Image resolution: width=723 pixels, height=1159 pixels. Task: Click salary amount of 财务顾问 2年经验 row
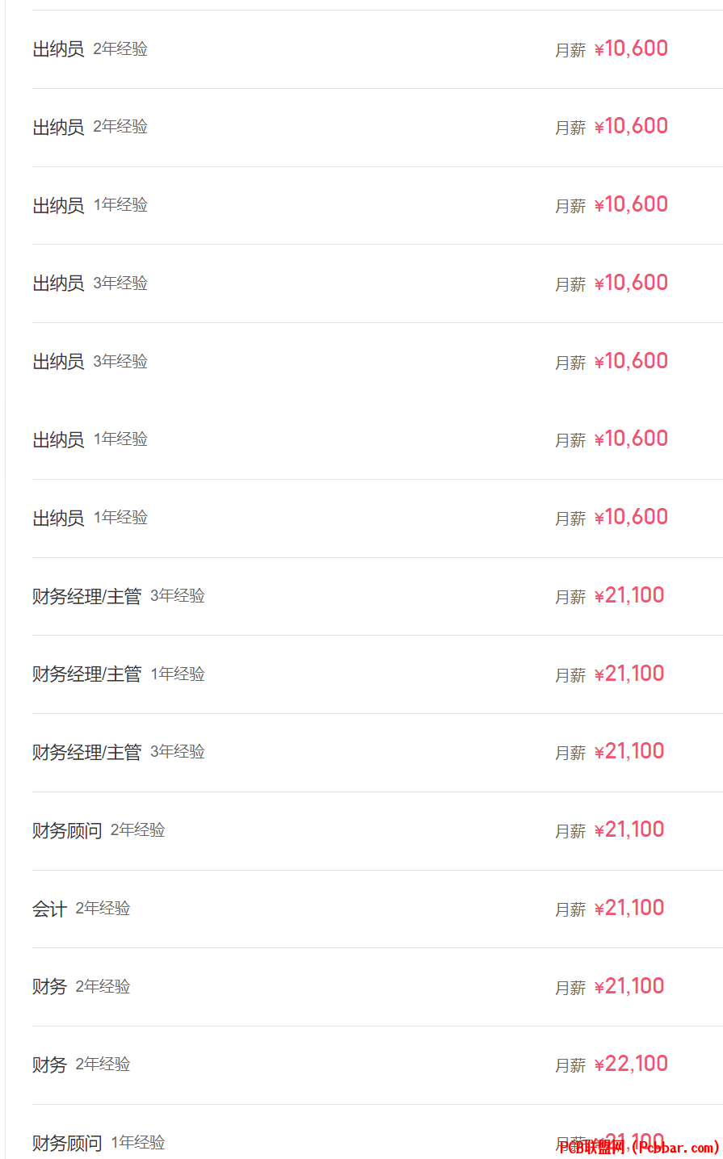629,829
